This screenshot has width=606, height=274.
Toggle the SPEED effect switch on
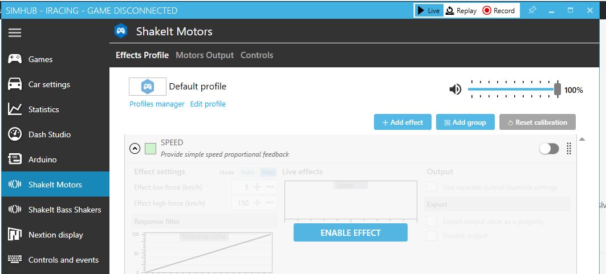[x=549, y=149]
